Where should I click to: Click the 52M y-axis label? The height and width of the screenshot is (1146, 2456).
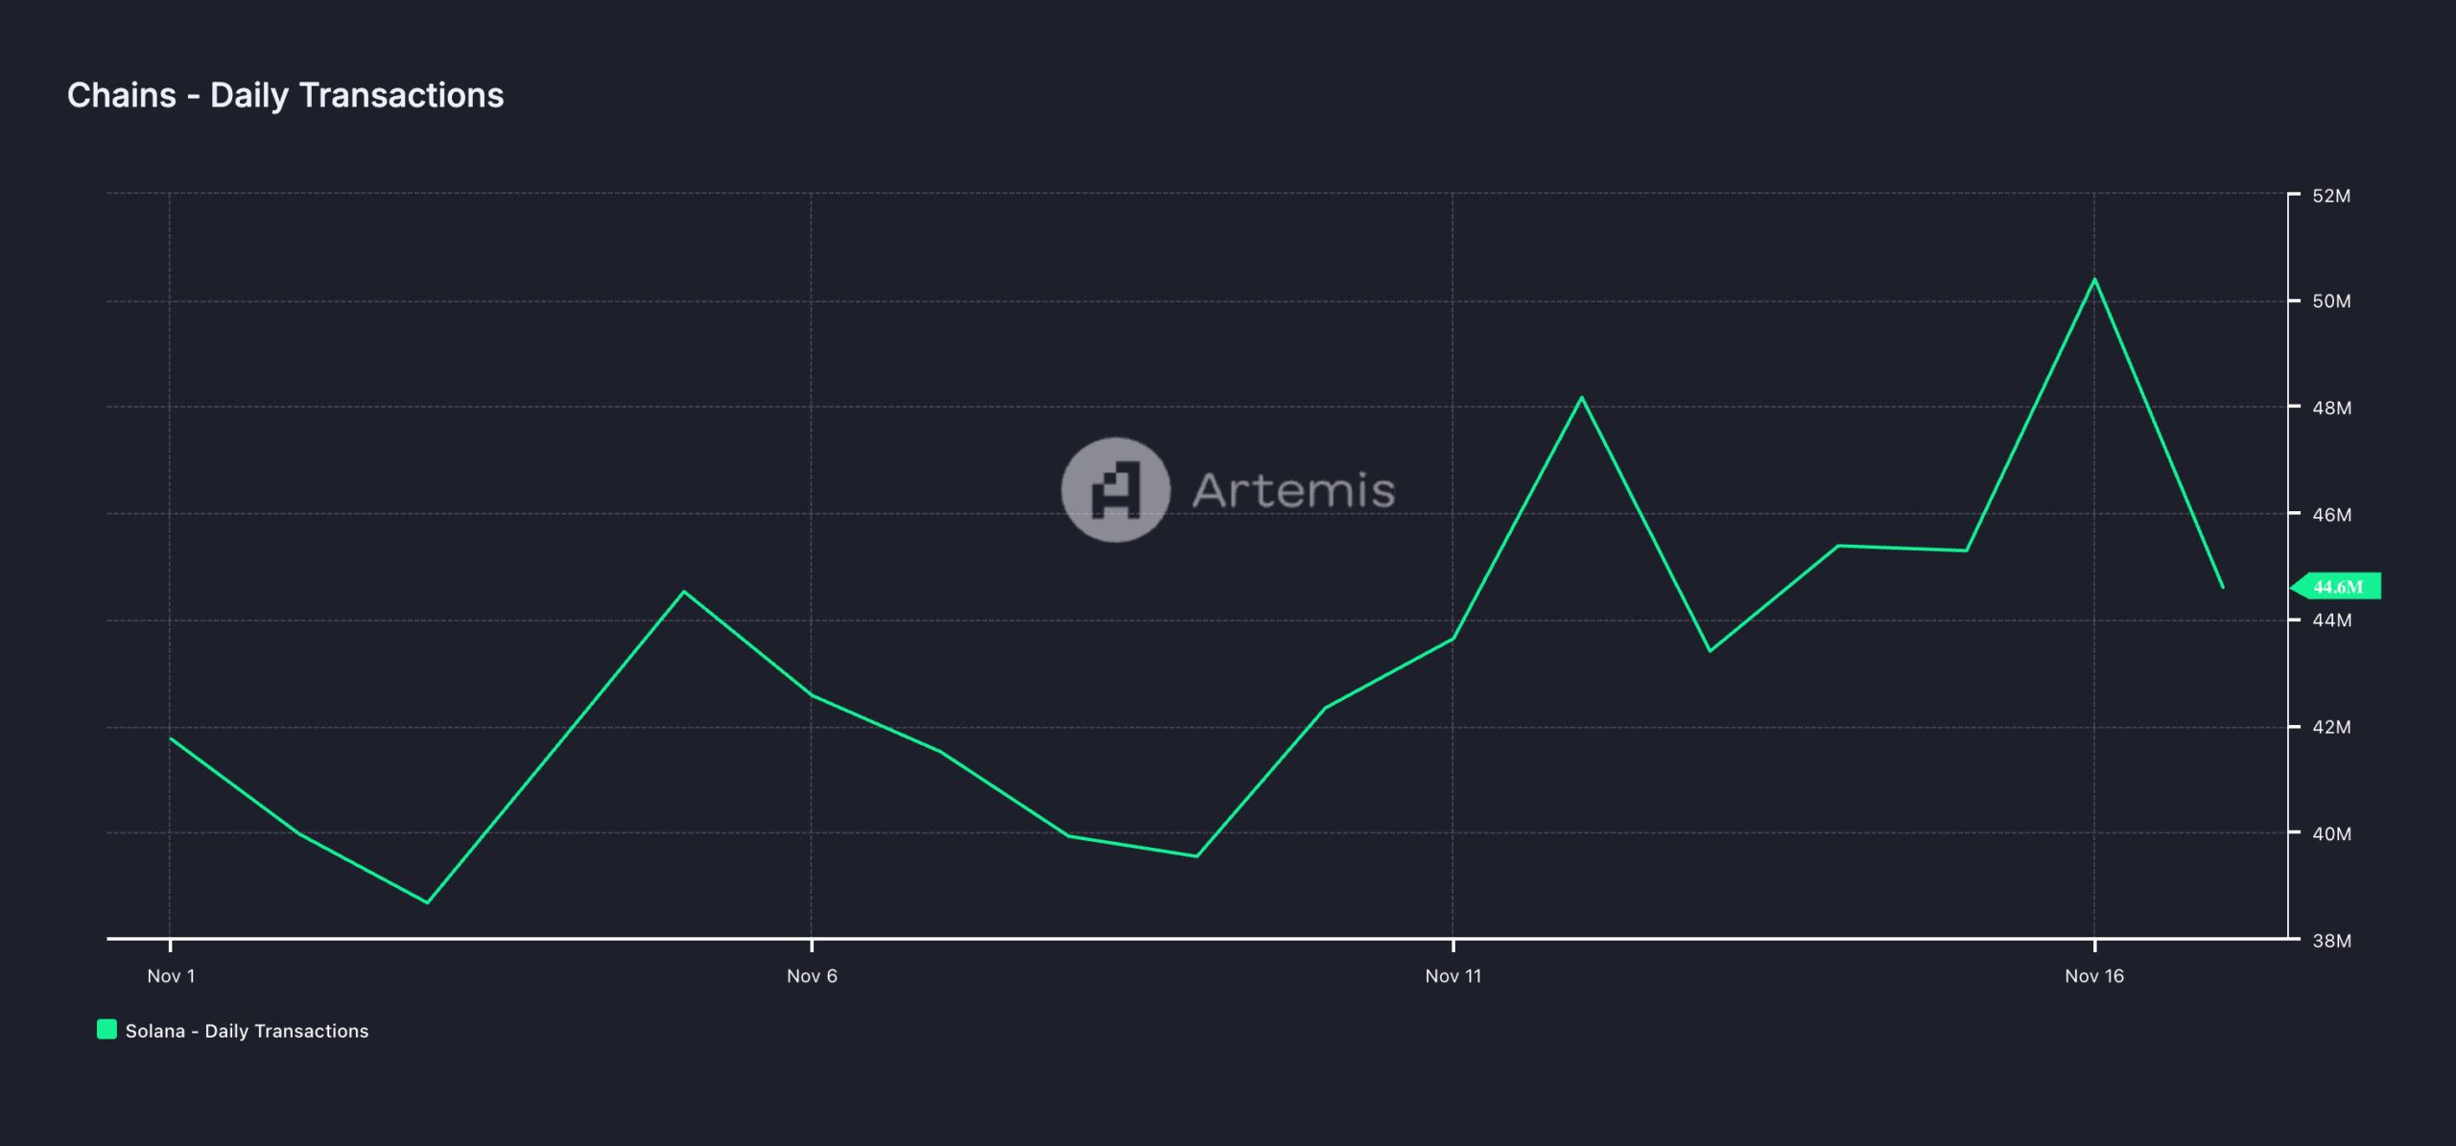(x=2331, y=196)
